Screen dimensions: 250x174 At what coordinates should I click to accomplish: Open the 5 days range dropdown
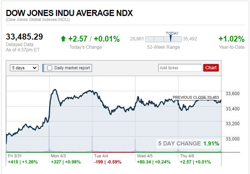click(24, 68)
